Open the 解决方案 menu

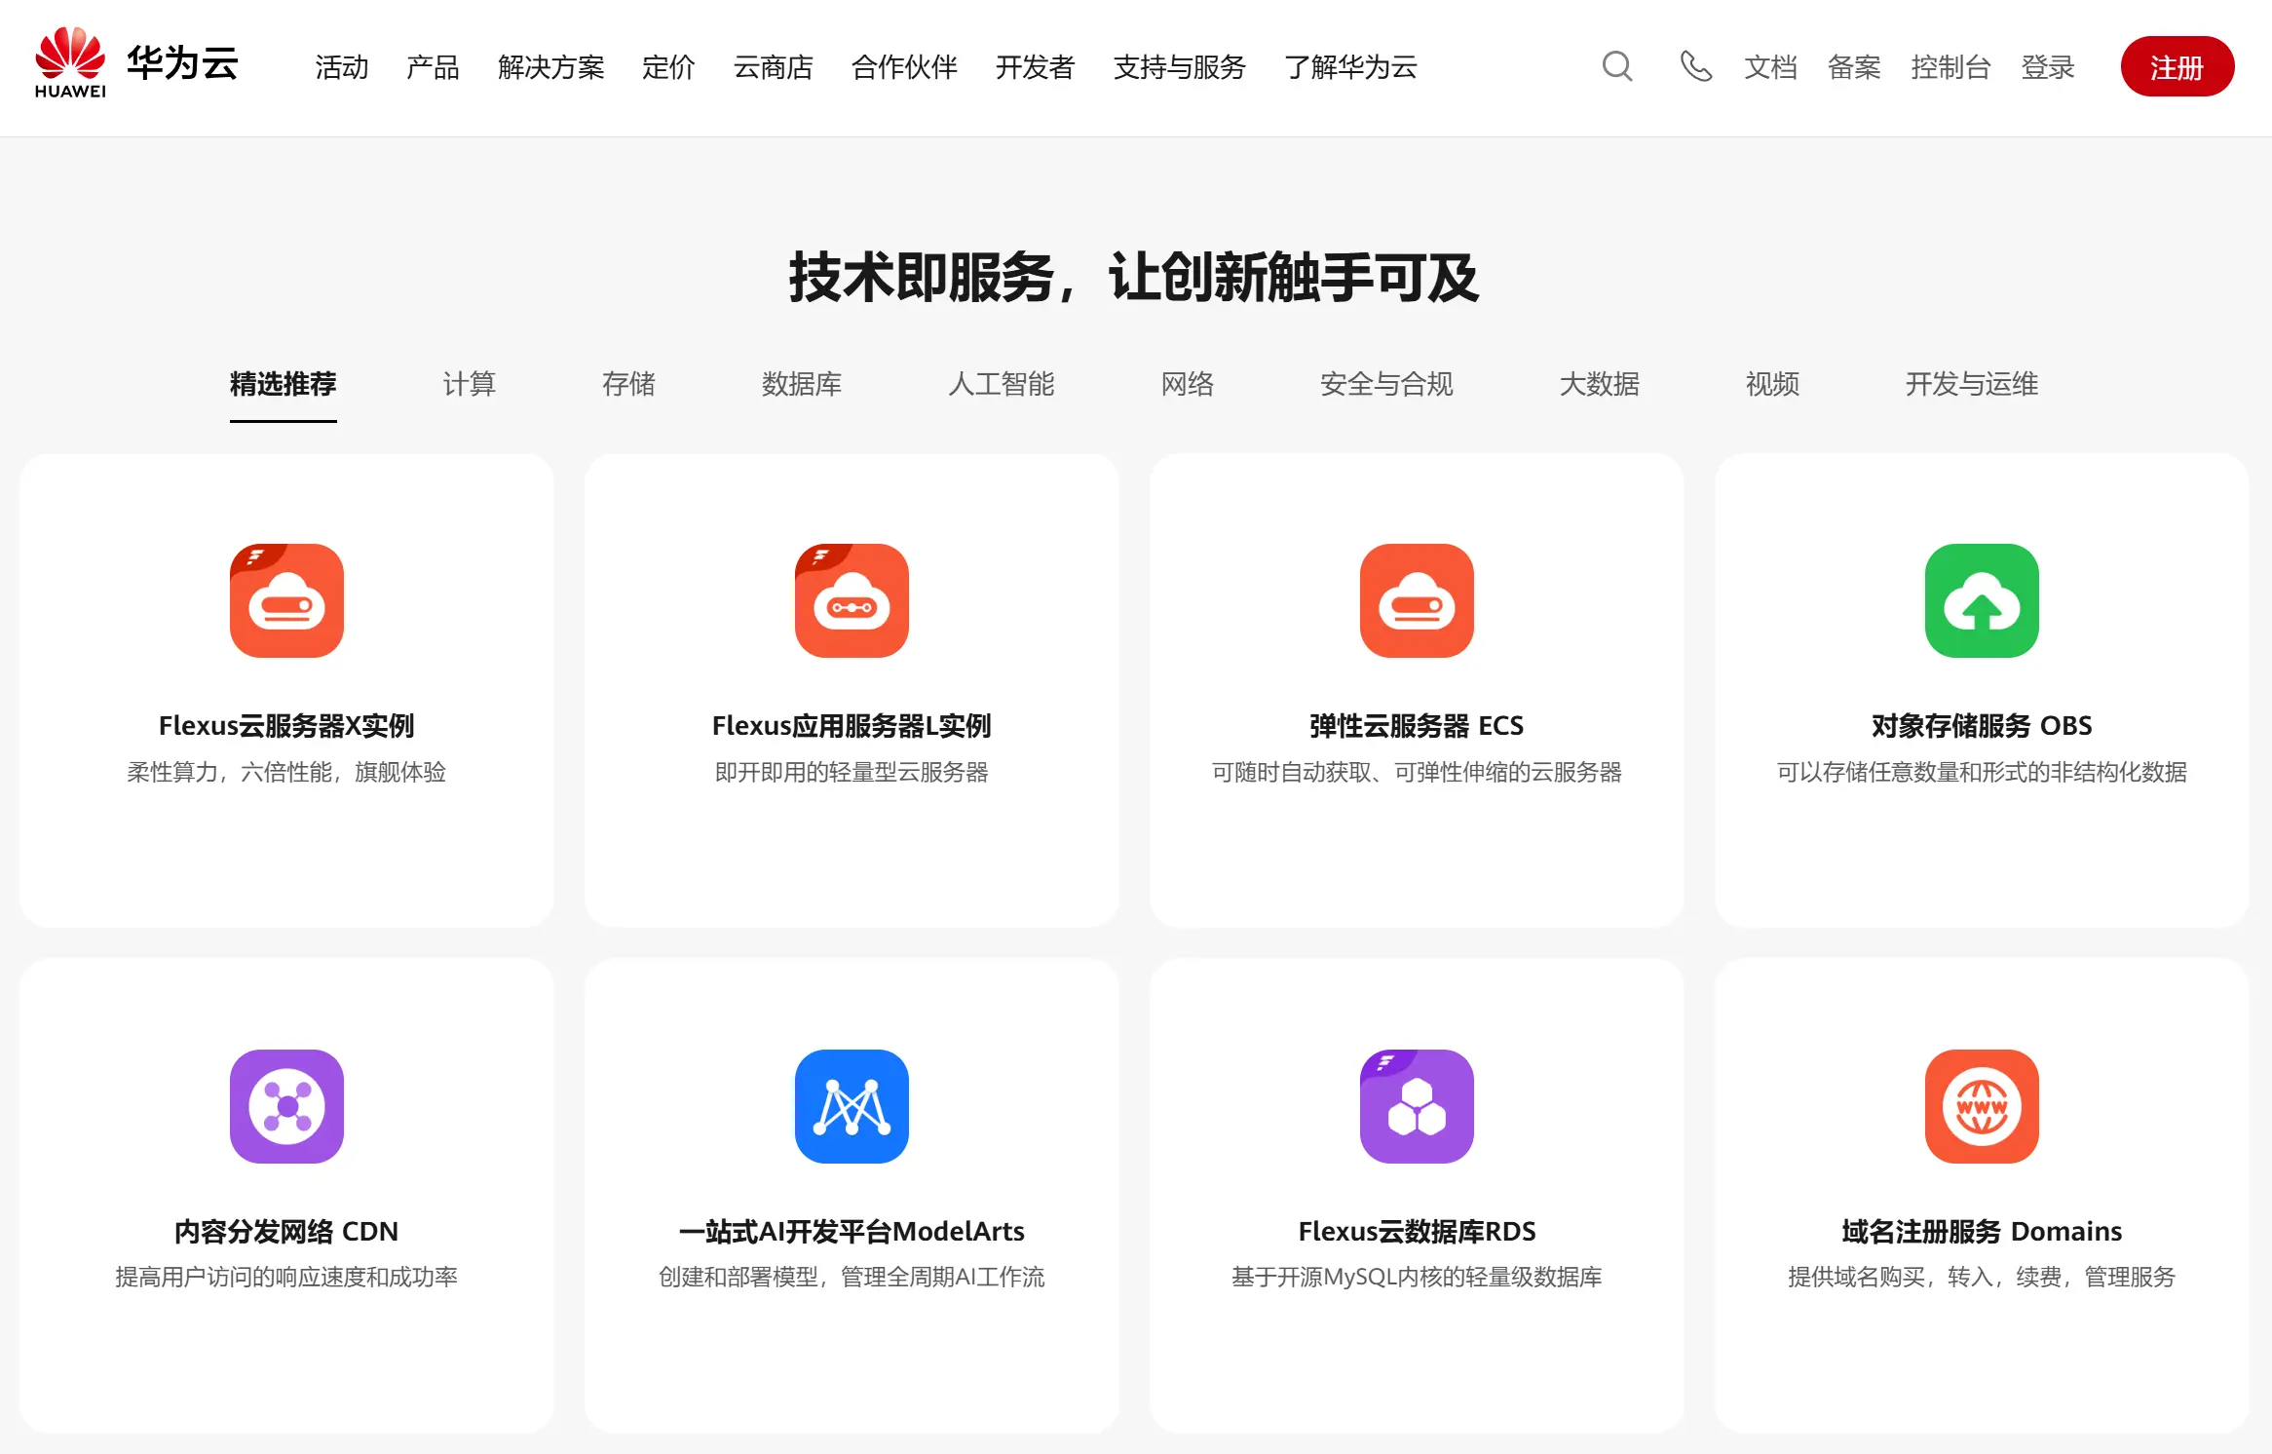[x=551, y=68]
